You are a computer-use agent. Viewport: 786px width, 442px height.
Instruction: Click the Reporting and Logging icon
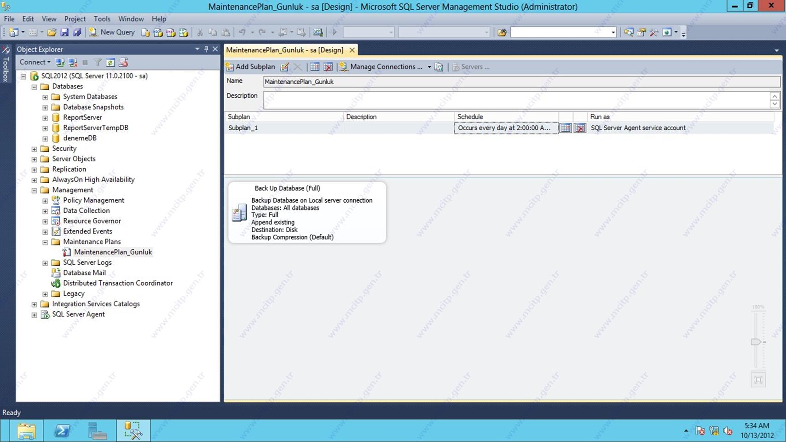pos(439,67)
